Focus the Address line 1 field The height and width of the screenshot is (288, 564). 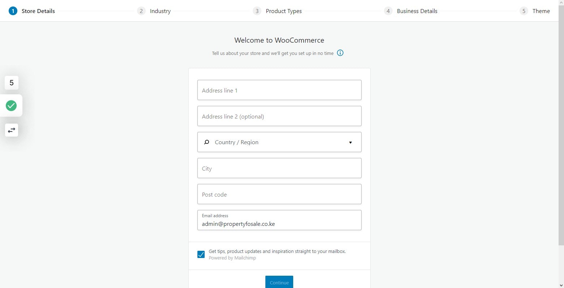279,90
